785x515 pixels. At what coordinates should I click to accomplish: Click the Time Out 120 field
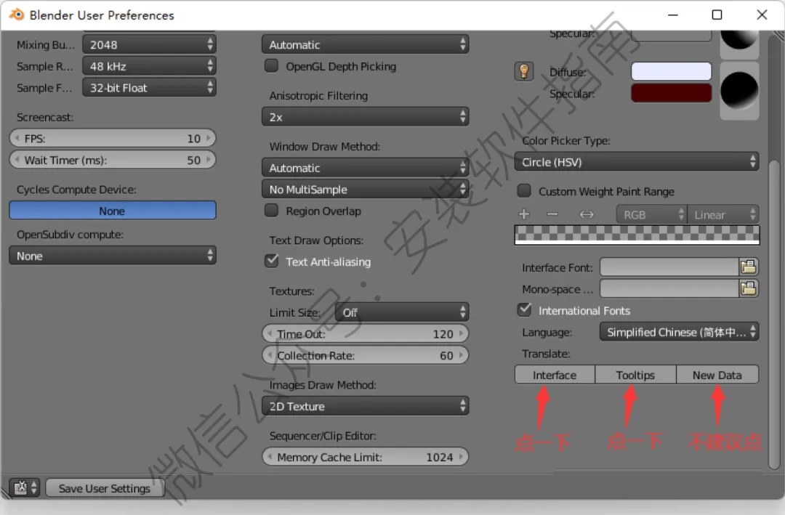click(365, 334)
